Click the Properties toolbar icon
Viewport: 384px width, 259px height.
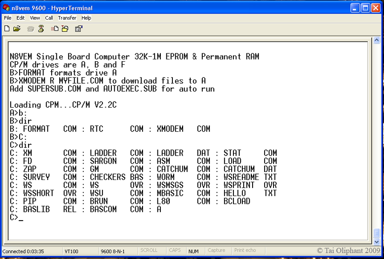click(x=79, y=29)
